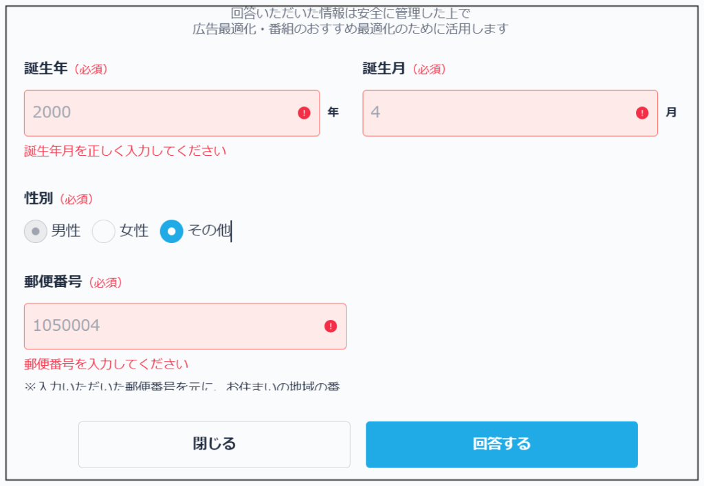Click the error icon in birth month field
Image resolution: width=704 pixels, height=486 pixels.
click(642, 113)
